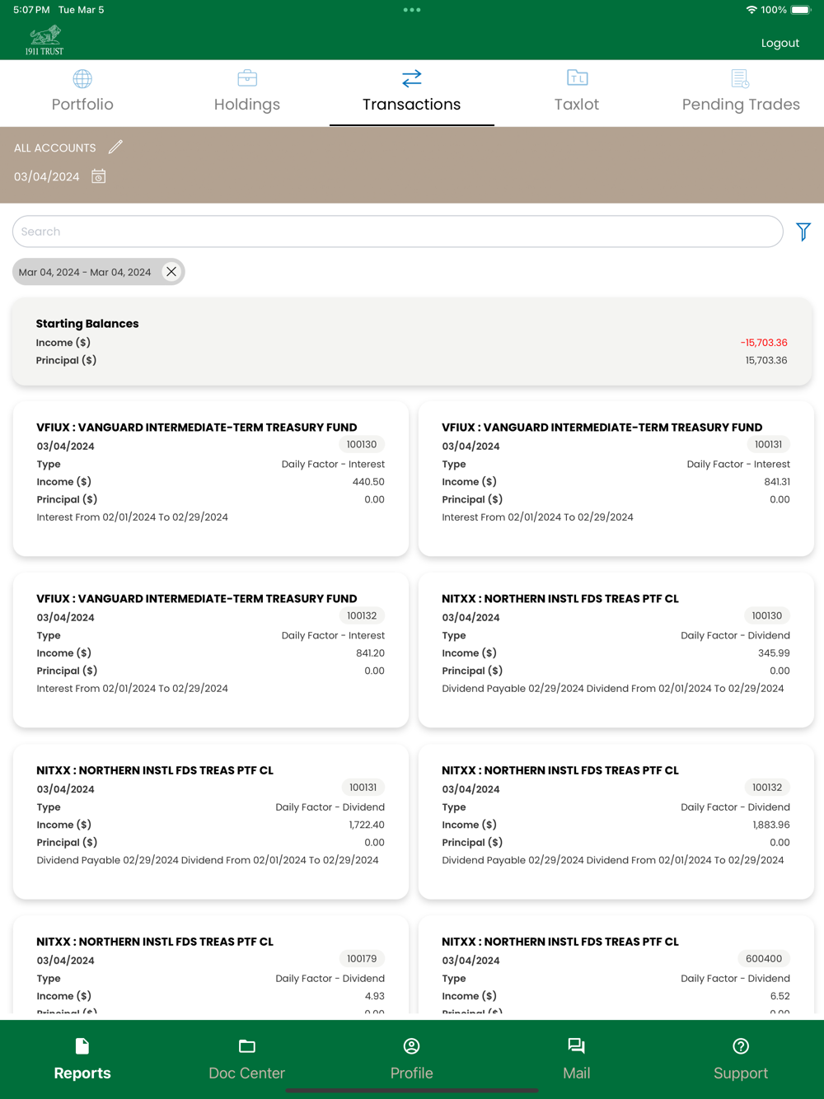Edit accounts with the pencil icon
This screenshot has width=824, height=1099.
[115, 147]
